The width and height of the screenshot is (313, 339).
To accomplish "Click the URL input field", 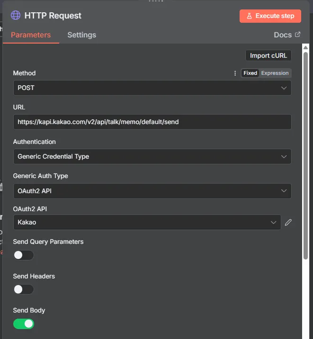I will coord(152,122).
